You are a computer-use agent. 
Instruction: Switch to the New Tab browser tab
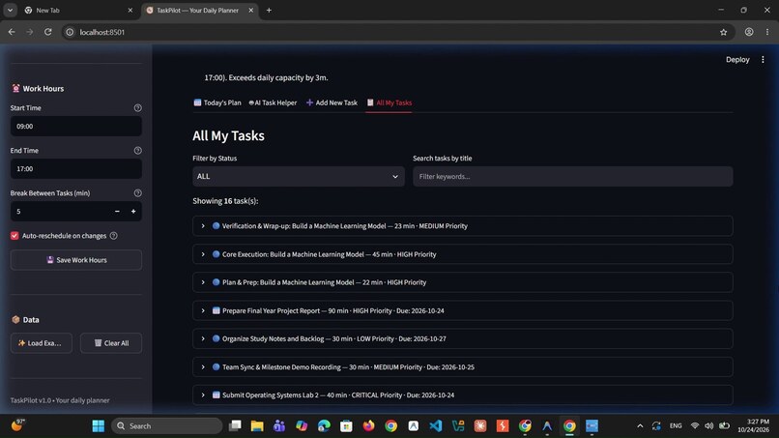pyautogui.click(x=78, y=10)
